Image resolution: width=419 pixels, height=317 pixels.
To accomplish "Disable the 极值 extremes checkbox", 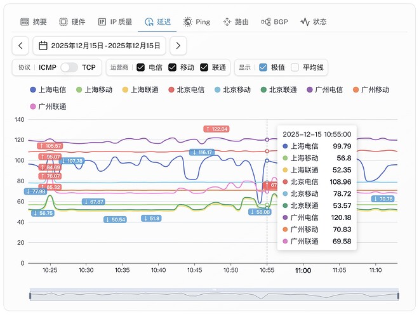I will coord(263,67).
